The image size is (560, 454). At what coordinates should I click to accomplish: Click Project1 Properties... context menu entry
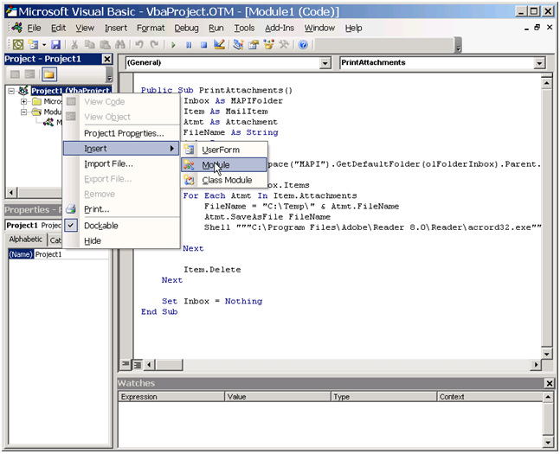121,133
